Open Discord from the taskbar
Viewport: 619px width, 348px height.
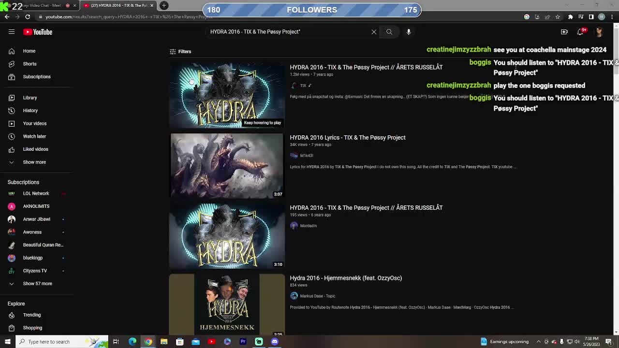pyautogui.click(x=275, y=342)
